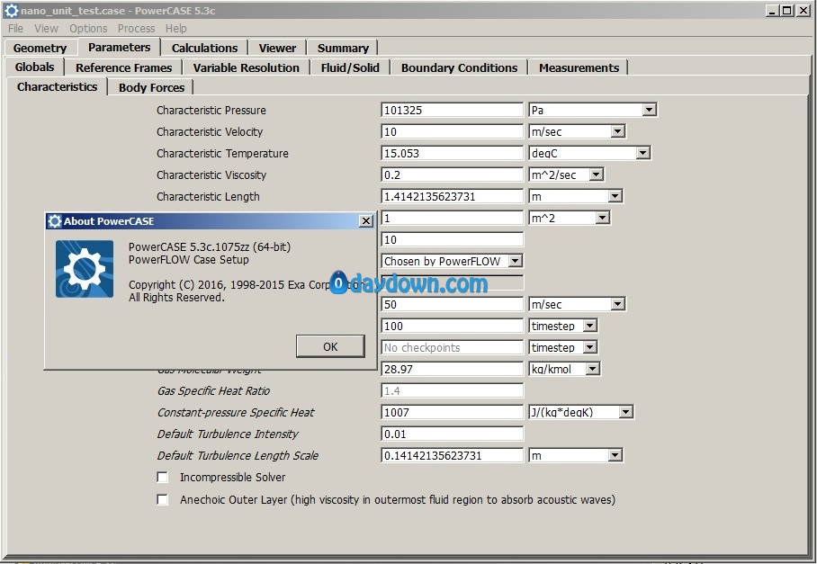Screen dimensions: 817x564
Task: Open the velocity m/sec unit dropdown
Action: 617,131
